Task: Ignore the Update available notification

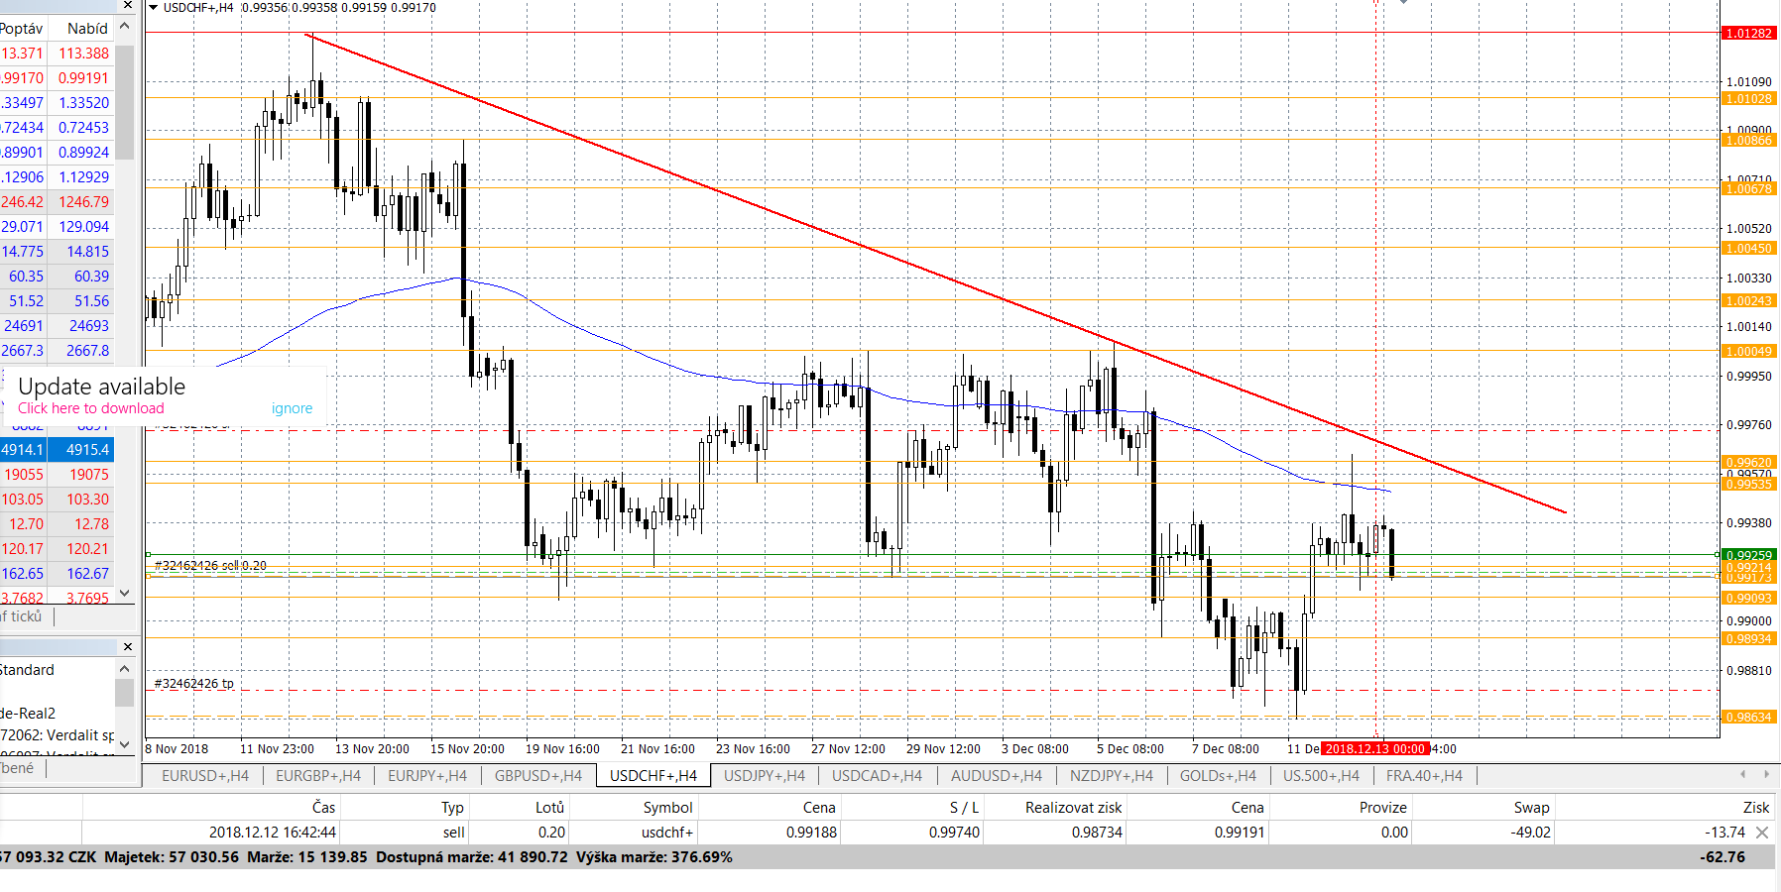Action: click(x=292, y=408)
